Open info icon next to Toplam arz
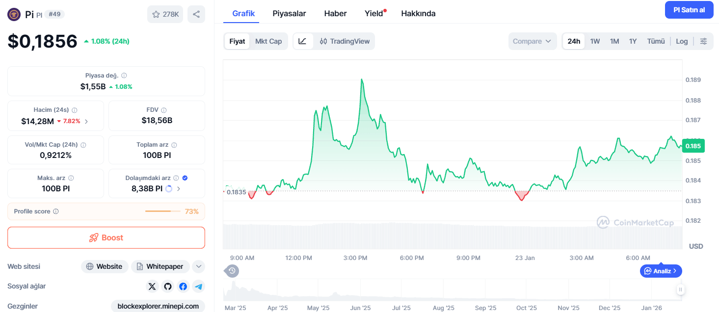 [x=174, y=145]
